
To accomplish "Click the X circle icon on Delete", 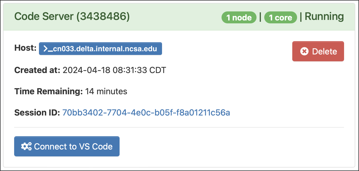I will tap(304, 51).
